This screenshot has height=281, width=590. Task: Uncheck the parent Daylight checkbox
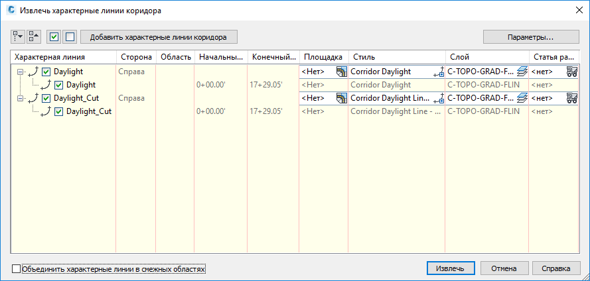coord(46,72)
